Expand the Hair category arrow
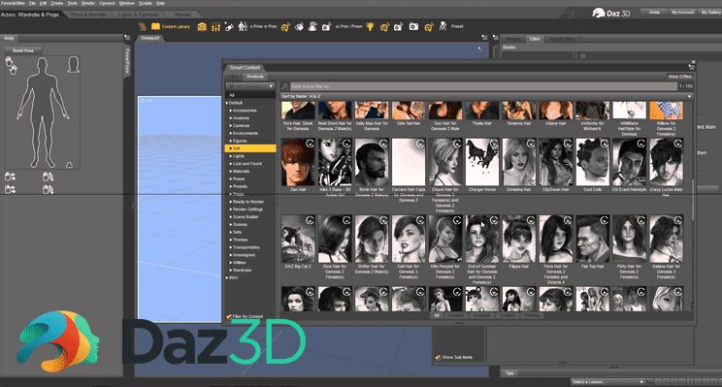The width and height of the screenshot is (722, 387). click(231, 148)
